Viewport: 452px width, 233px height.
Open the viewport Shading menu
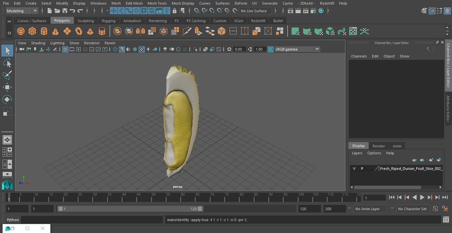pyautogui.click(x=38, y=43)
